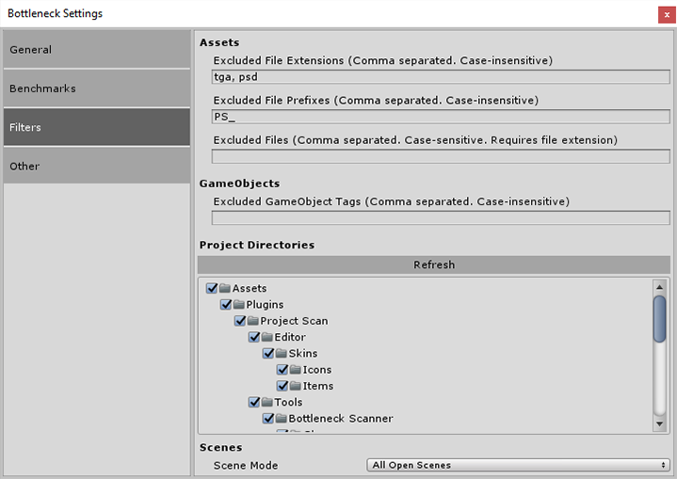
Task: Open the Scene Mode dropdown
Action: tap(519, 465)
